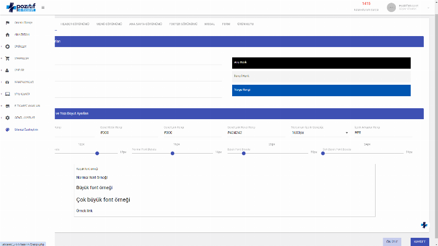This screenshot has width=438, height=246.
Task: Click the 'Çok büyük font örneği' sample text
Action: [103, 200]
